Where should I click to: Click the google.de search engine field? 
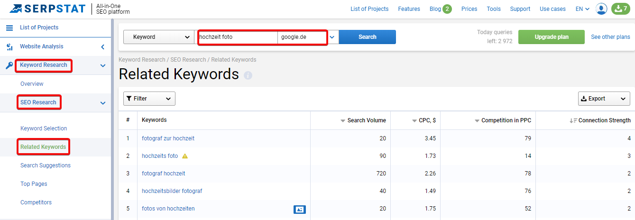click(x=303, y=37)
